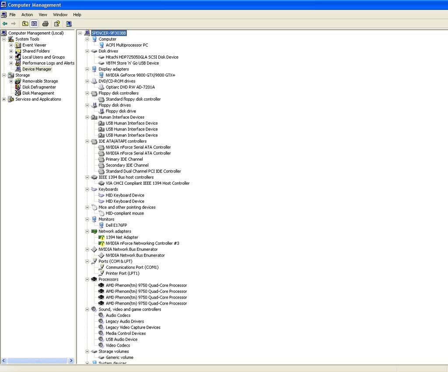Collapse the Display adapters category
448x372 pixels.
click(x=87, y=69)
